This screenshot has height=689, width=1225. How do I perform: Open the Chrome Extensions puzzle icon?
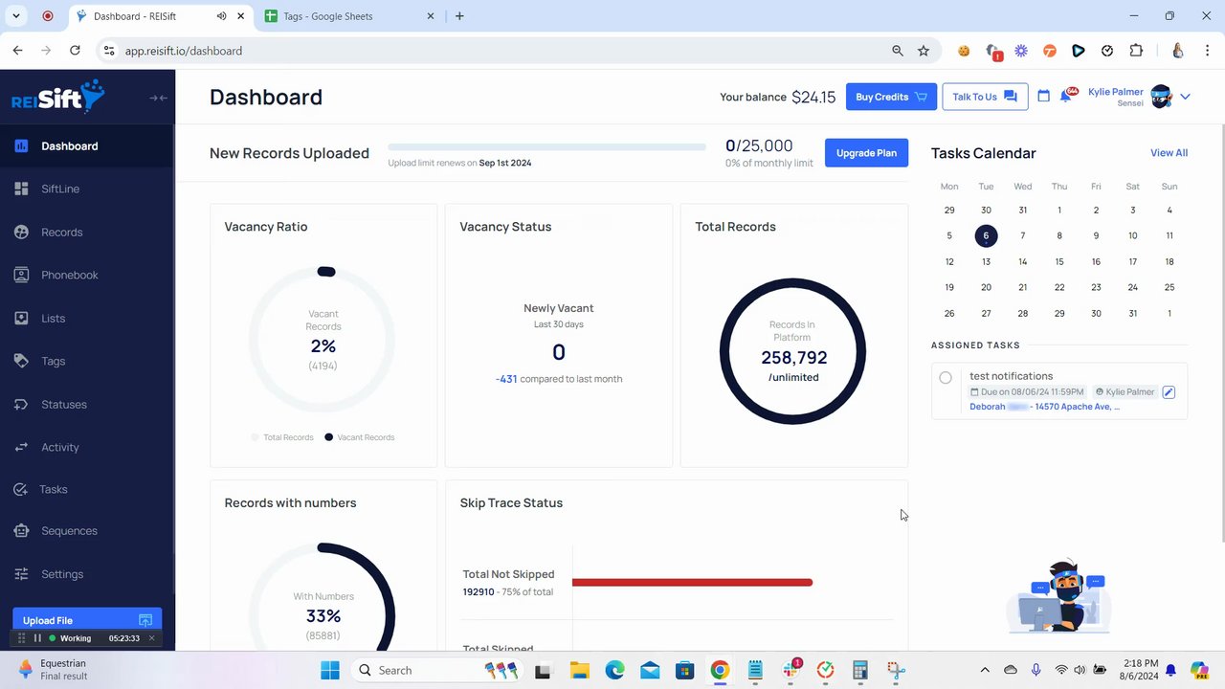pyautogui.click(x=1136, y=51)
